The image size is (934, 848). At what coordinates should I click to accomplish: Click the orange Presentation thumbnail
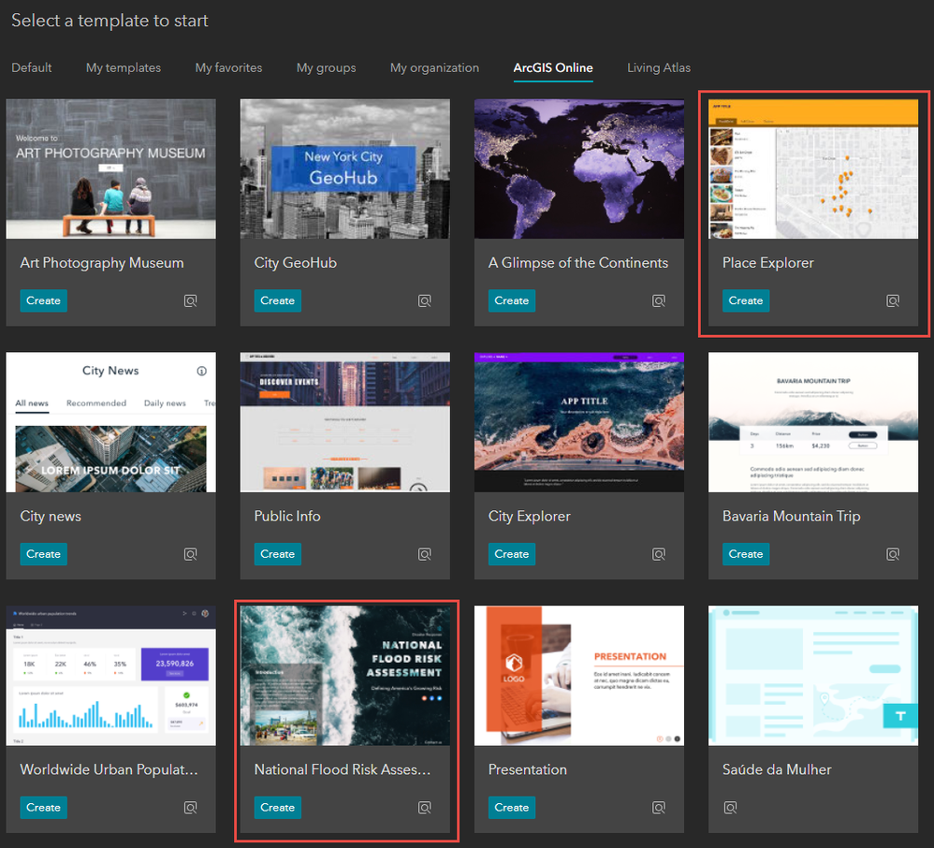click(579, 675)
